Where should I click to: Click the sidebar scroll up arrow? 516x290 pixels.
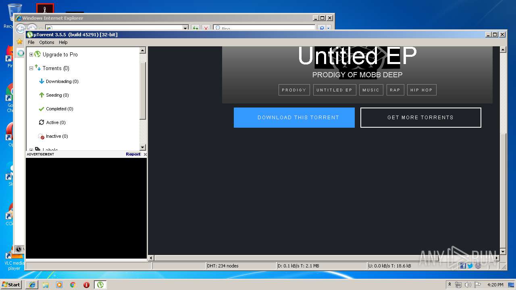[x=143, y=50]
